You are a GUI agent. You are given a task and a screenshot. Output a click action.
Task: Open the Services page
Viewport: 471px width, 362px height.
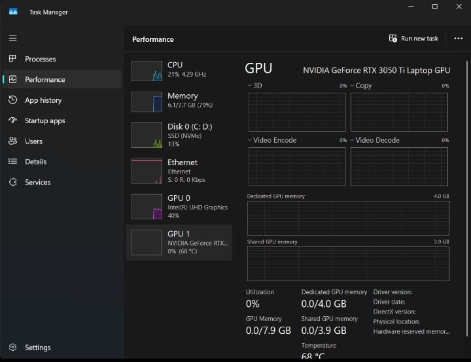[x=62, y=182]
